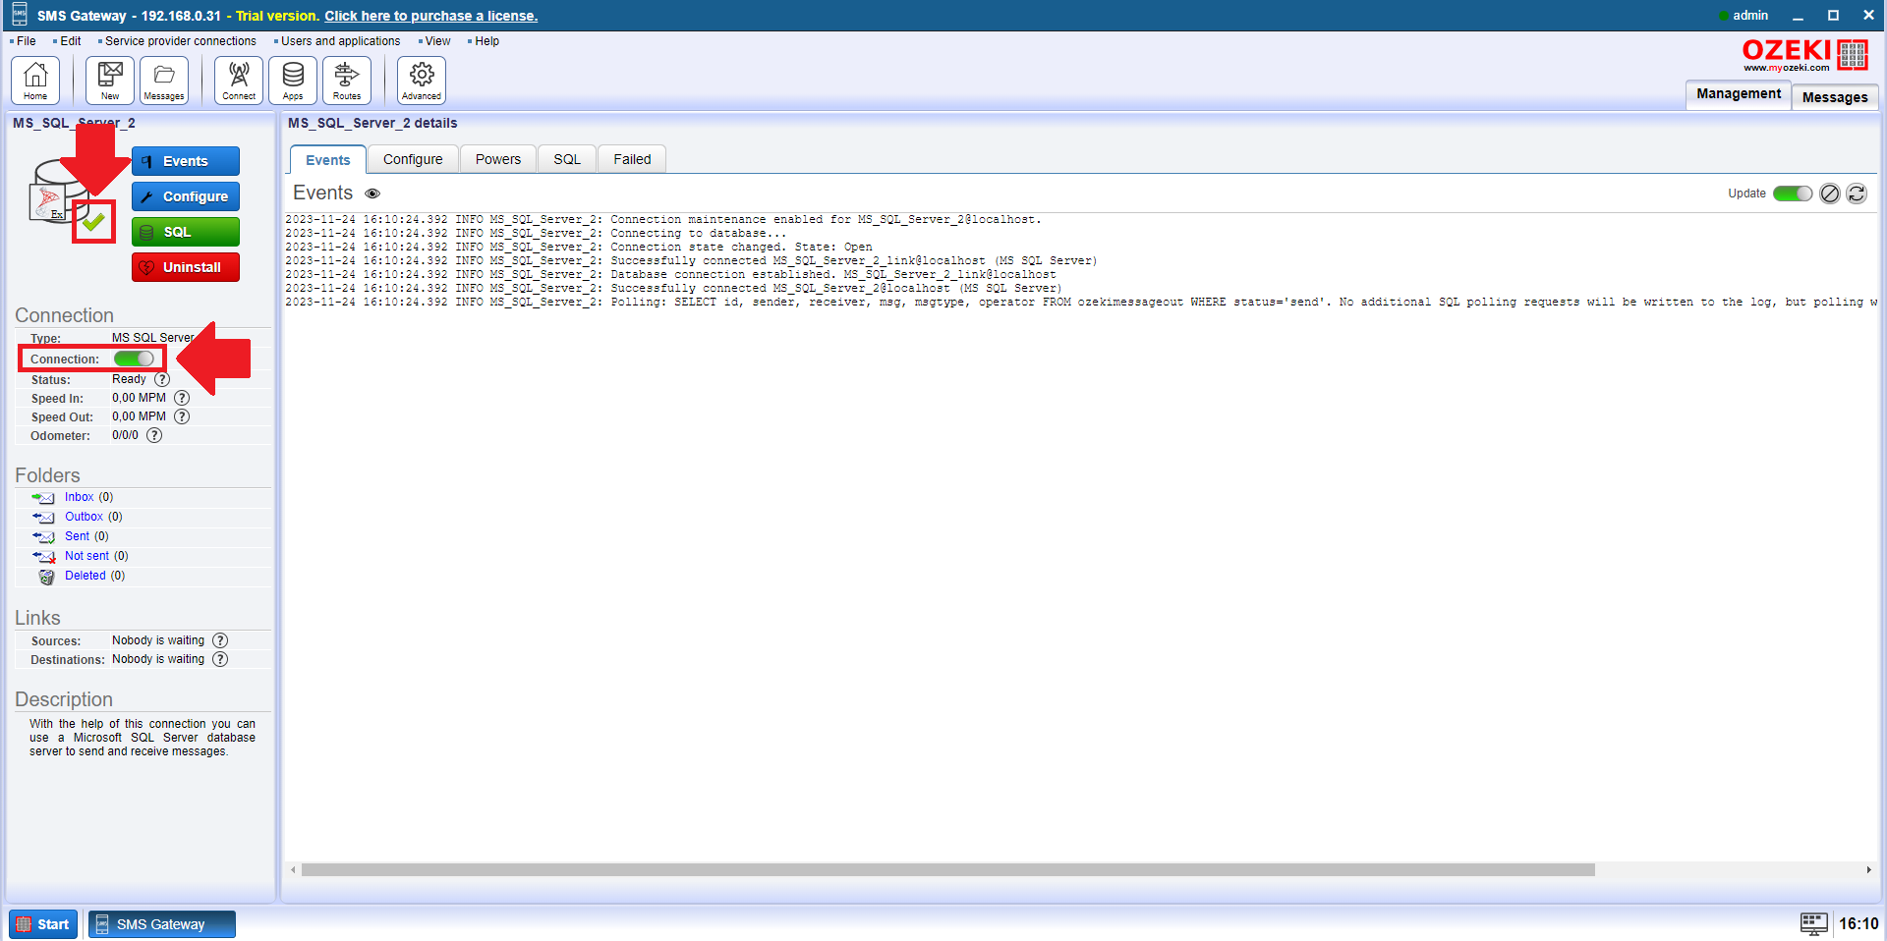
Task: Click the Connect antenna toolbar icon
Action: 239,80
